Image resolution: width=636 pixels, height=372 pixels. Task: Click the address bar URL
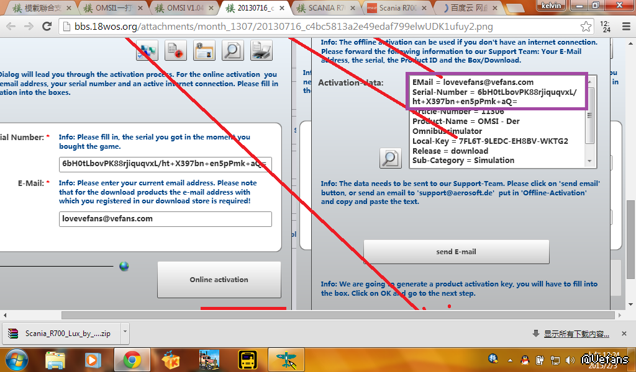(x=283, y=27)
